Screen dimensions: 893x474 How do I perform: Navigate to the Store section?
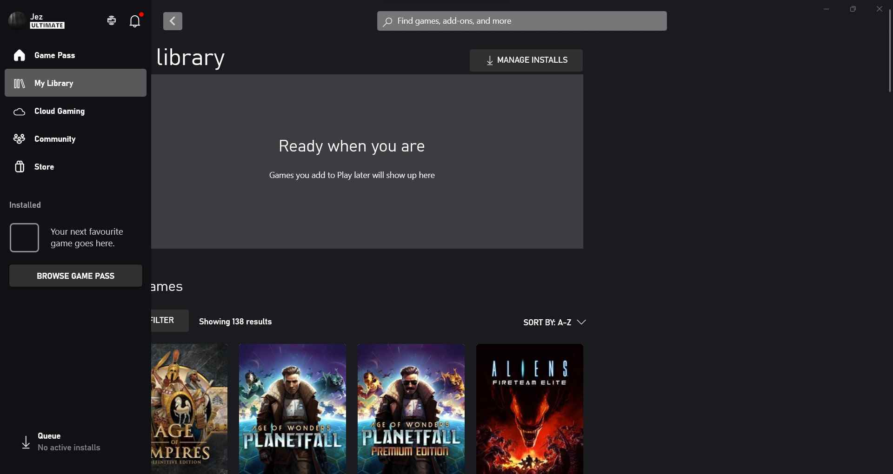tap(75, 167)
